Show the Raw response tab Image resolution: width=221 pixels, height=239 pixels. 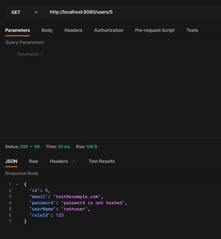coord(34,161)
